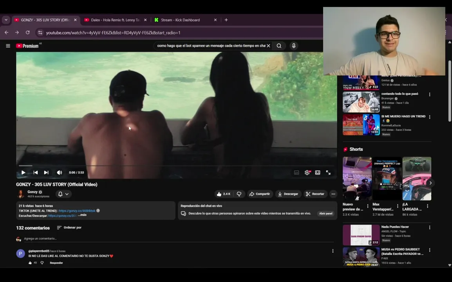Open options for Max Verstappen Short

[398, 206]
